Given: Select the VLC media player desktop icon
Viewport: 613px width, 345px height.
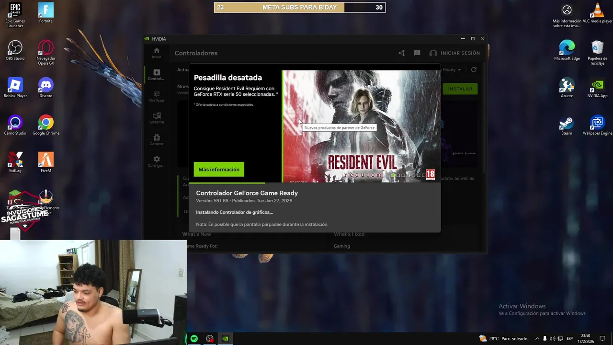Looking at the screenshot, I should (597, 13).
